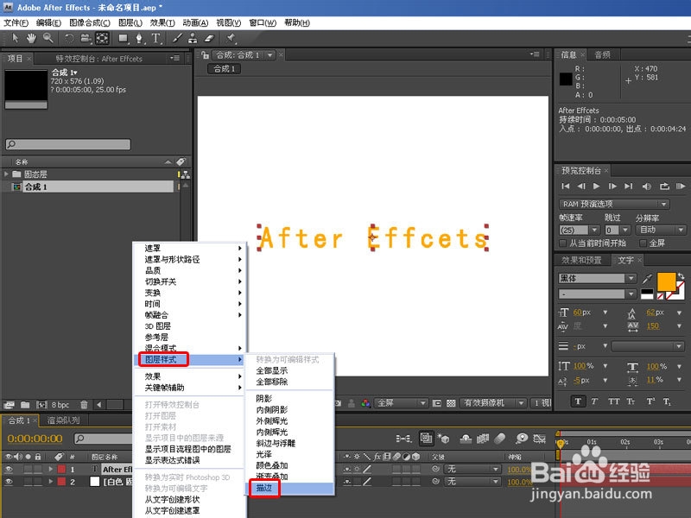Image resolution: width=691 pixels, height=518 pixels.
Task: Switch to the 渲染队列 tab
Action: pos(63,420)
